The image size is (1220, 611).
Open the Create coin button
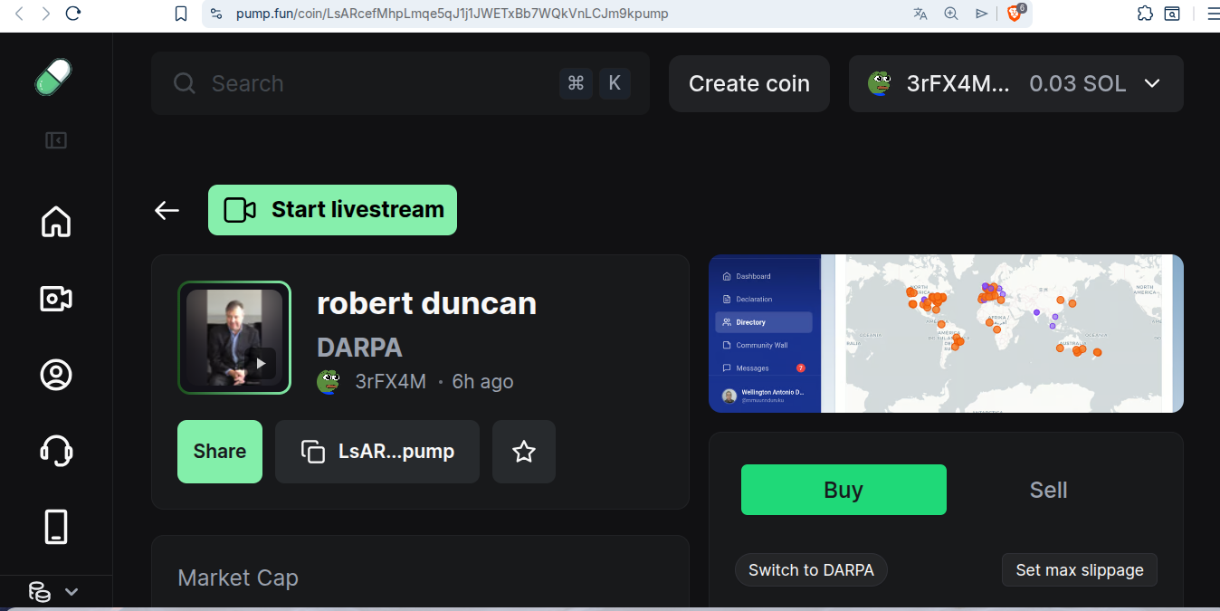[749, 83]
